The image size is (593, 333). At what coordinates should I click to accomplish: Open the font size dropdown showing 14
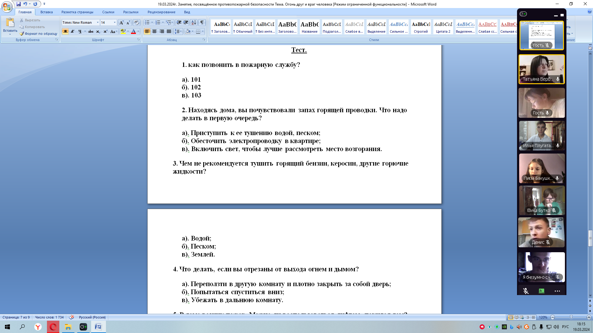coord(115,23)
